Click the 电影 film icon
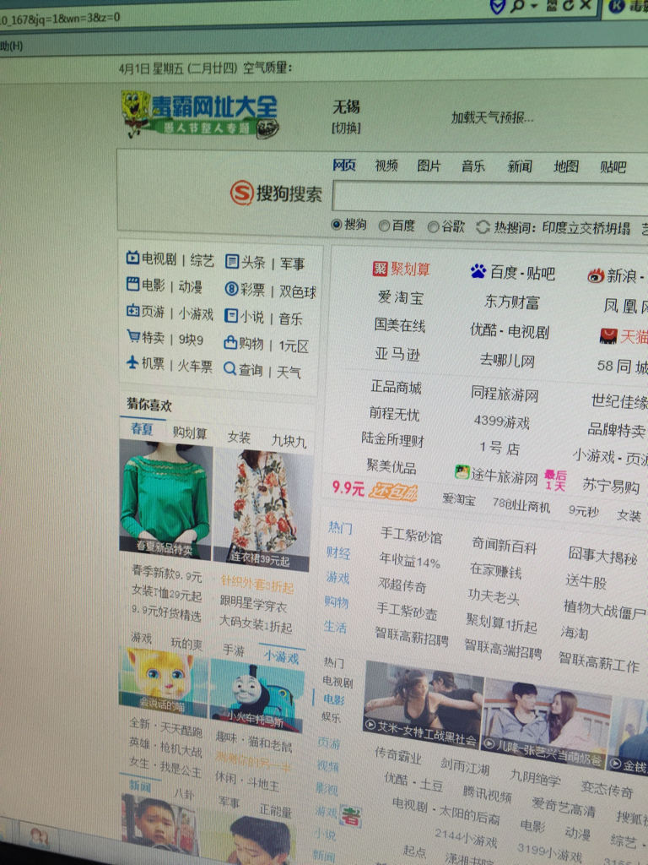Image resolution: width=648 pixels, height=865 pixels. click(x=132, y=284)
